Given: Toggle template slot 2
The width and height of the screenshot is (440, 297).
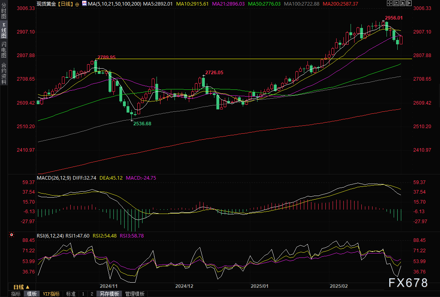Looking at the screenshot, I should click(x=91, y=294).
